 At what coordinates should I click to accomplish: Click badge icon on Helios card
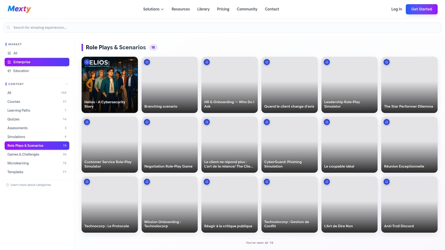click(87, 62)
